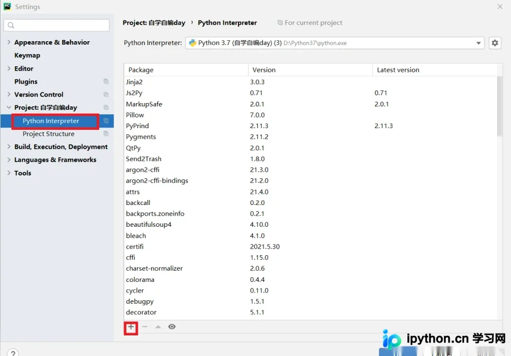Open Version Control settings
The height and width of the screenshot is (356, 511).
point(39,95)
